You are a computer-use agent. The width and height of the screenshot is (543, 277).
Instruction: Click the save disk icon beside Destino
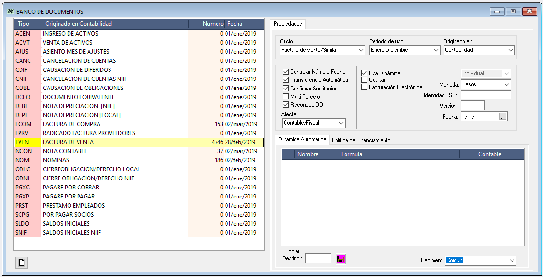(341, 259)
